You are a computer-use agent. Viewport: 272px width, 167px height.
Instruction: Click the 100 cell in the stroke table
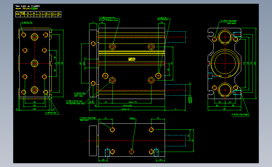coord(46,13)
